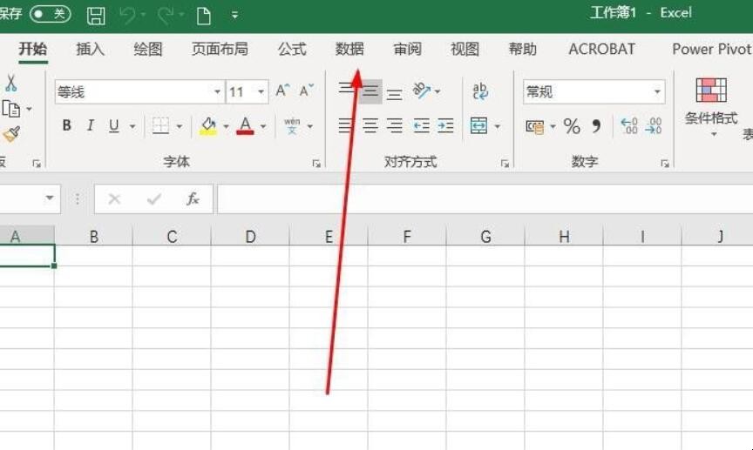Screen dimensions: 753x450
Task: Click the Accounting Number Format icon
Action: 534,127
